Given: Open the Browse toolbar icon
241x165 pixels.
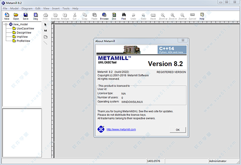Looking at the screenshot, I should (x=104, y=16).
